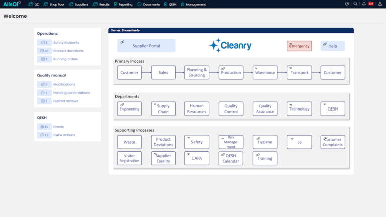Open the Documents menu
386x217 pixels.
[x=148, y=4]
